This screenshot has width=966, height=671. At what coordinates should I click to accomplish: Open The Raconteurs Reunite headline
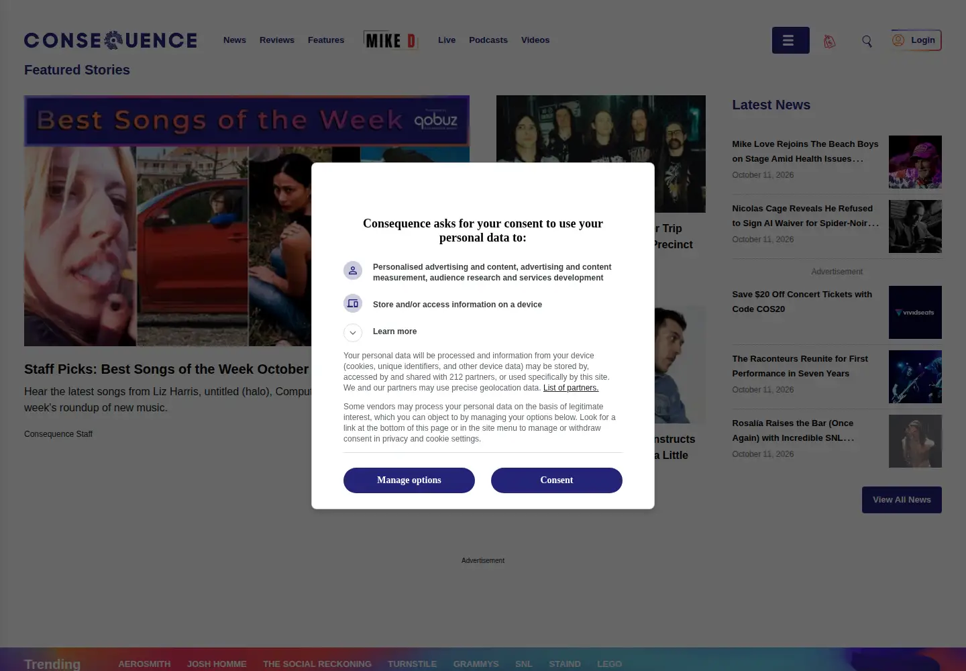pyautogui.click(x=800, y=366)
